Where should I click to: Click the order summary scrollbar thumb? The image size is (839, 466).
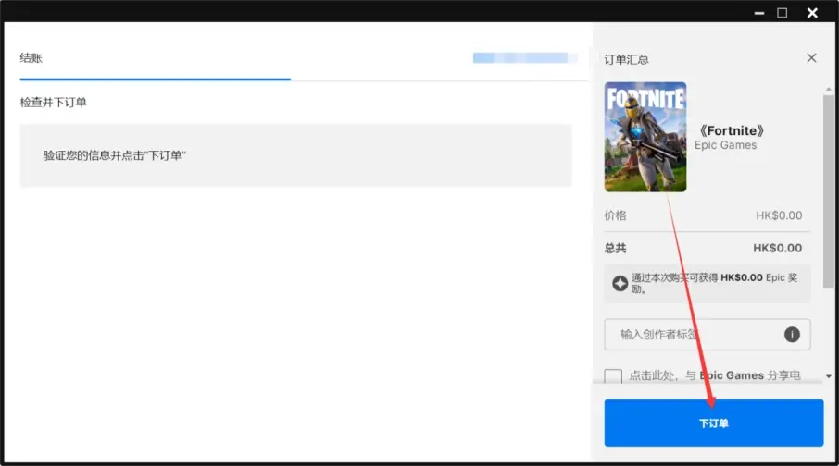tap(828, 191)
